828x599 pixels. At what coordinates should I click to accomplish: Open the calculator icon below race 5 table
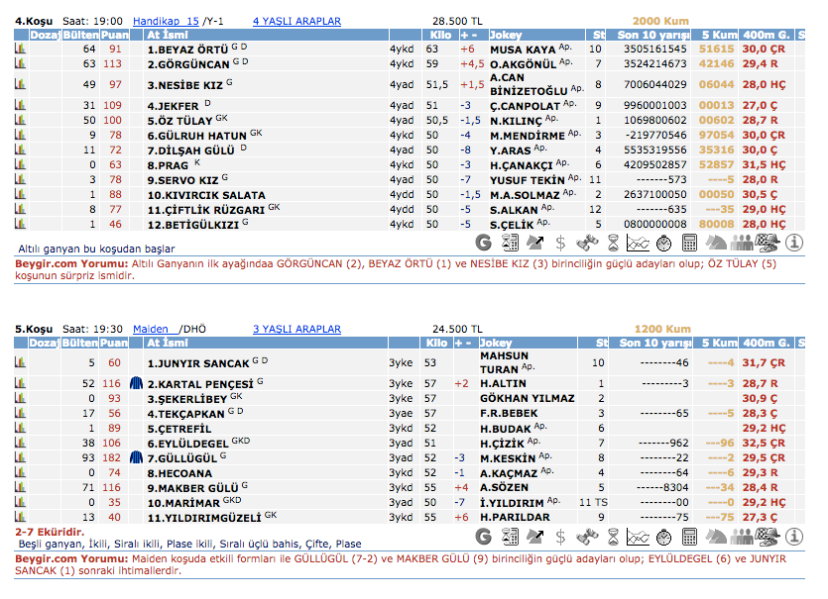691,537
